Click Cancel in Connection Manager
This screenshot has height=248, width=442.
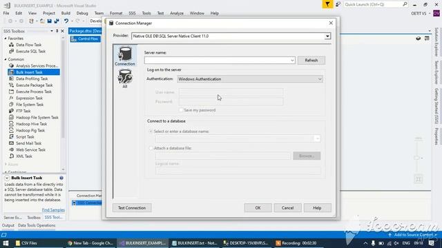(x=287, y=208)
